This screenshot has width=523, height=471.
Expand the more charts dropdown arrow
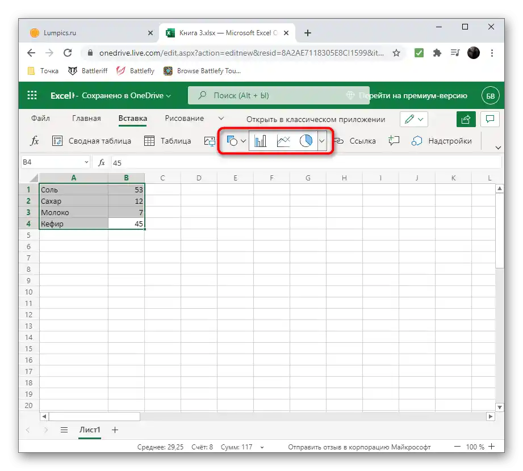(321, 141)
